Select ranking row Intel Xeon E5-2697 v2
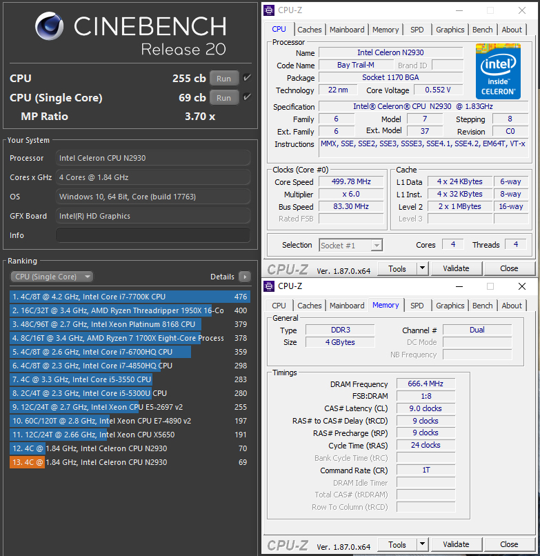This screenshot has width=540, height=556. pos(130,407)
